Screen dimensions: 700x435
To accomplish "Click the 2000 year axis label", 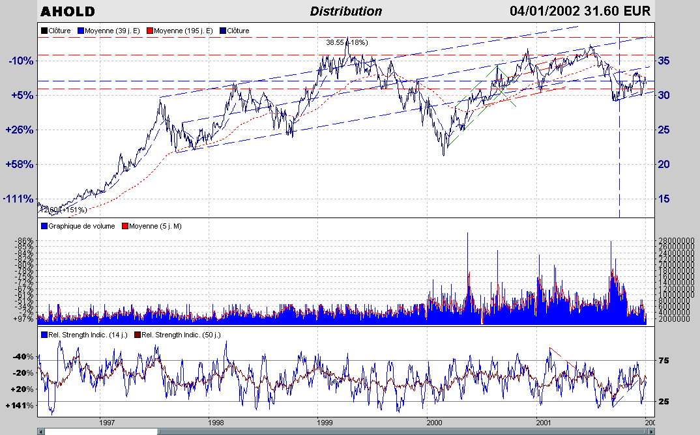I will [x=434, y=423].
